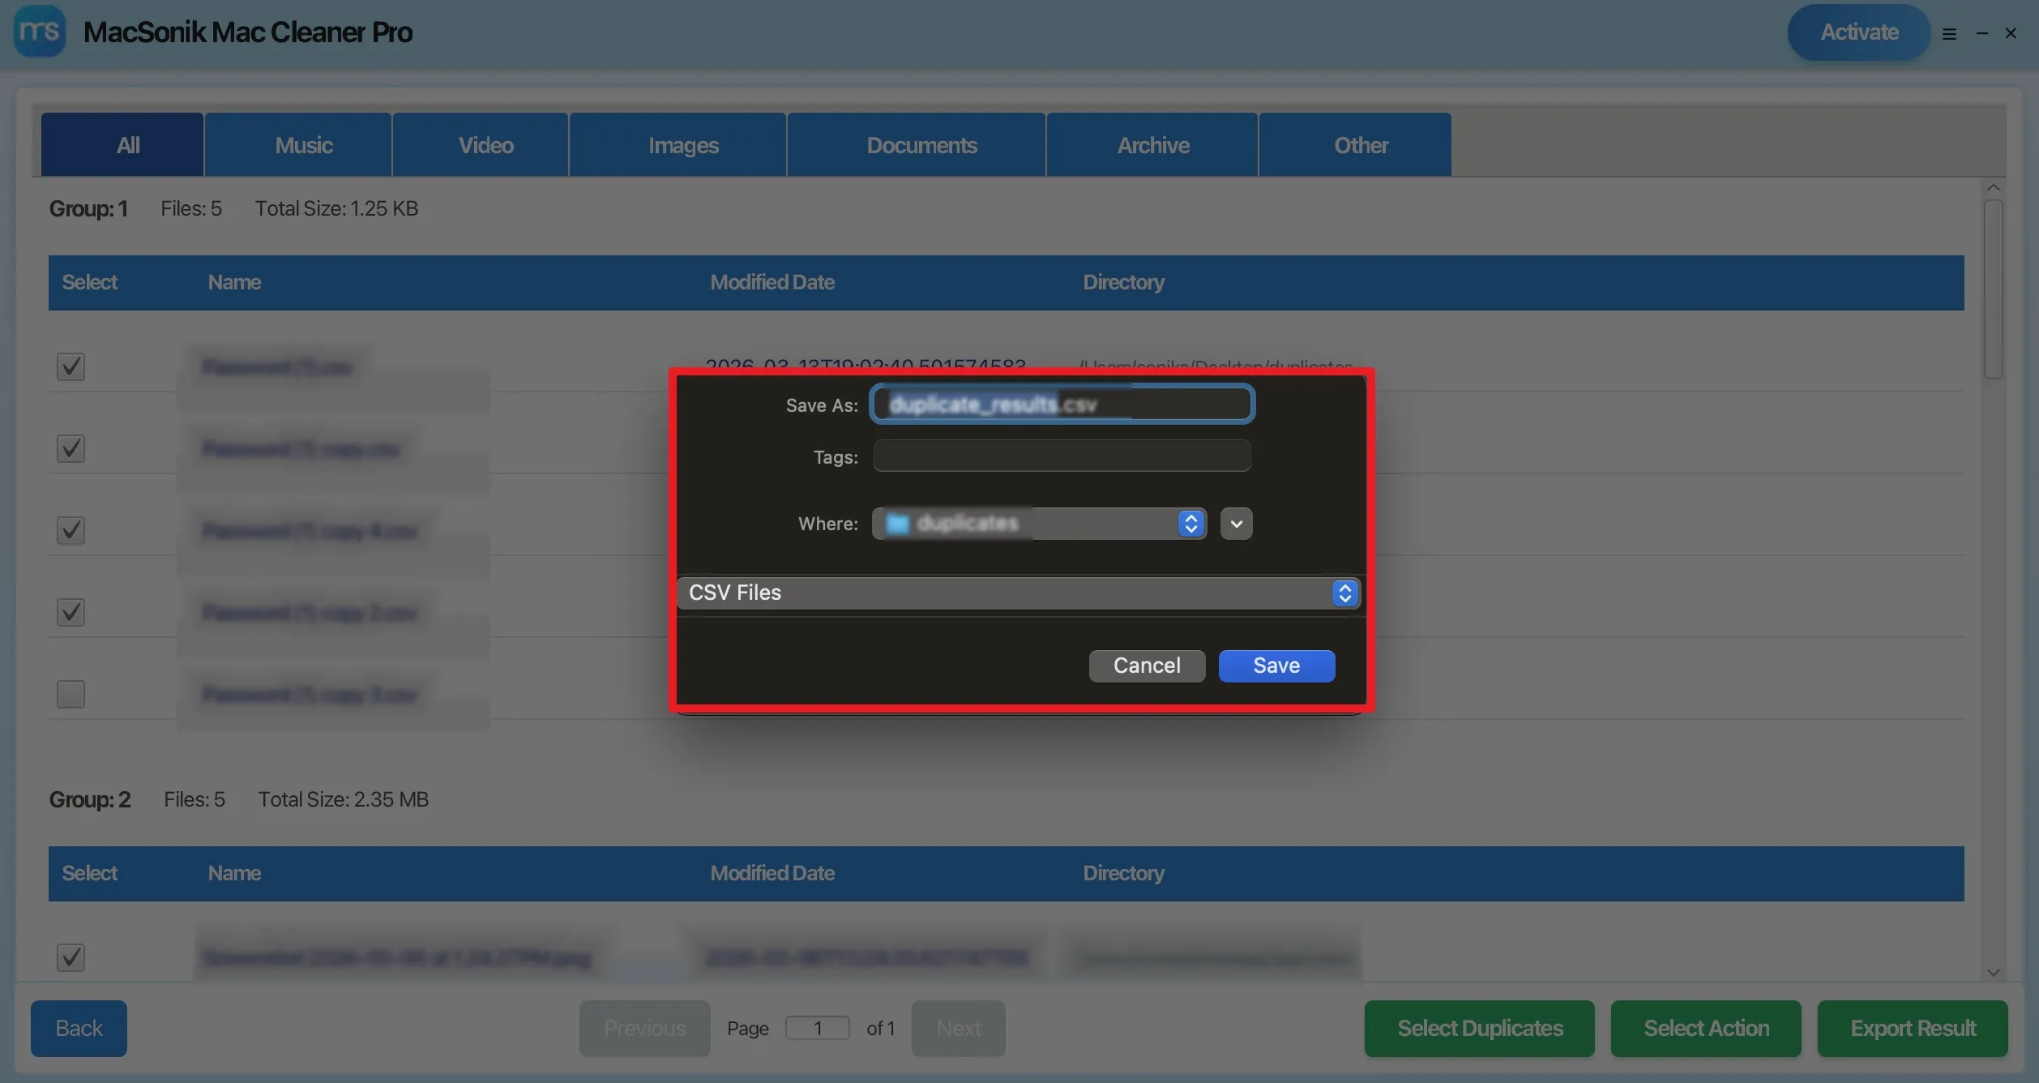Click the Cancel button in dialog
The image size is (2039, 1083).
pyautogui.click(x=1147, y=666)
